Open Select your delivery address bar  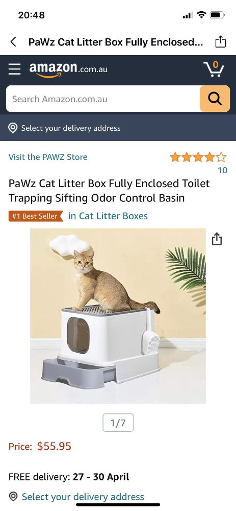point(118,128)
